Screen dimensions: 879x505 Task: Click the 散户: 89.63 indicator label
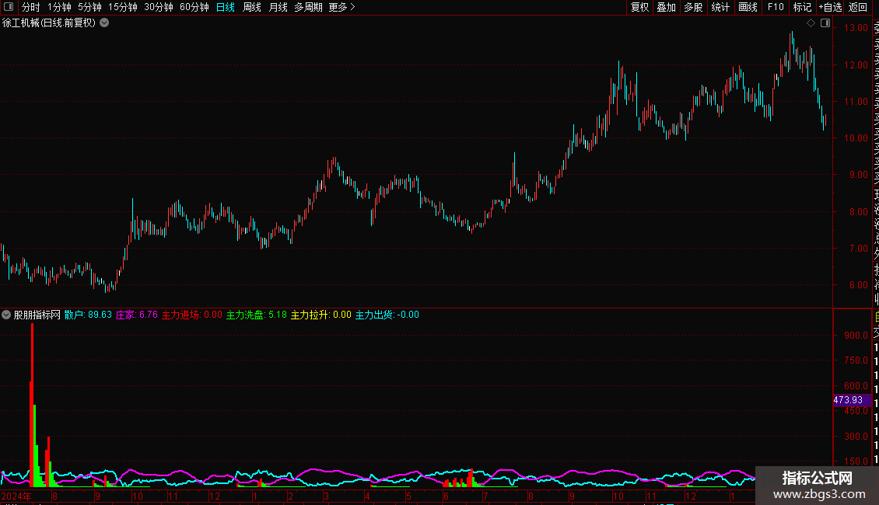(x=88, y=315)
